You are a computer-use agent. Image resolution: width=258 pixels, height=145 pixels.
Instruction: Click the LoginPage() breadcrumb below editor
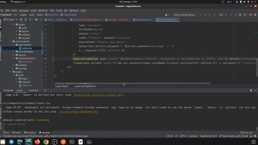tap(62, 86)
